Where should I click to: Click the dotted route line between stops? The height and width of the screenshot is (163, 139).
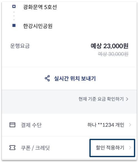(x=14, y=16)
